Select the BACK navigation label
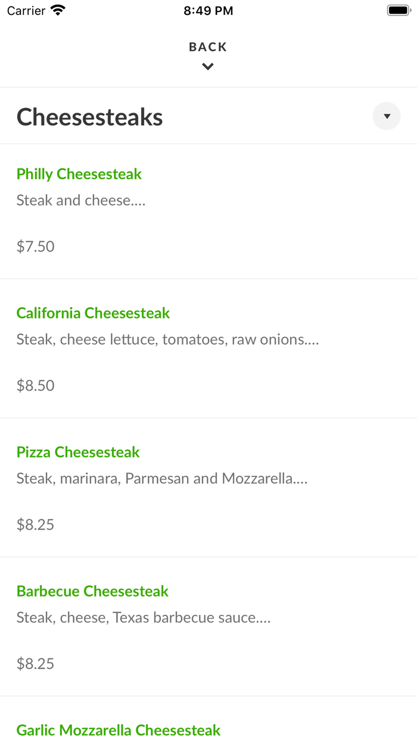Viewport: 417px width, 742px height. click(x=207, y=46)
